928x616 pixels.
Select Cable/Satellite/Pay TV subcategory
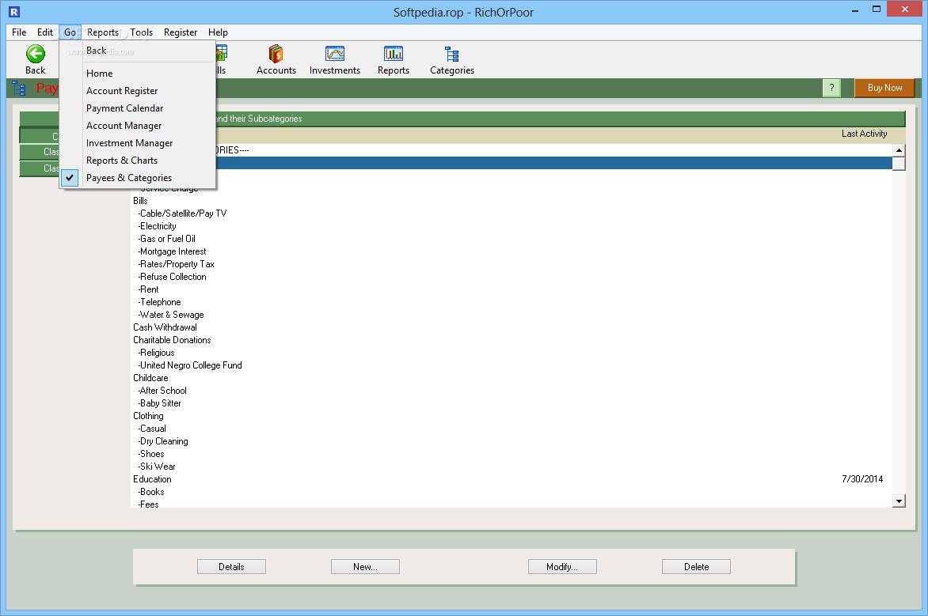[x=182, y=214]
